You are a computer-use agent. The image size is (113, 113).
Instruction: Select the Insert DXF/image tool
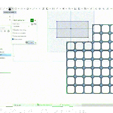pyautogui.click(x=85, y=9)
